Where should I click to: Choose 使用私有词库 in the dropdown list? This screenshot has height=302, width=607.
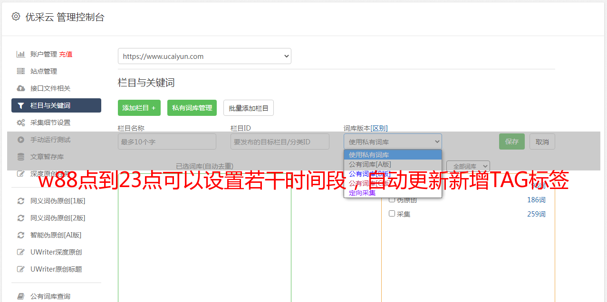(393, 155)
